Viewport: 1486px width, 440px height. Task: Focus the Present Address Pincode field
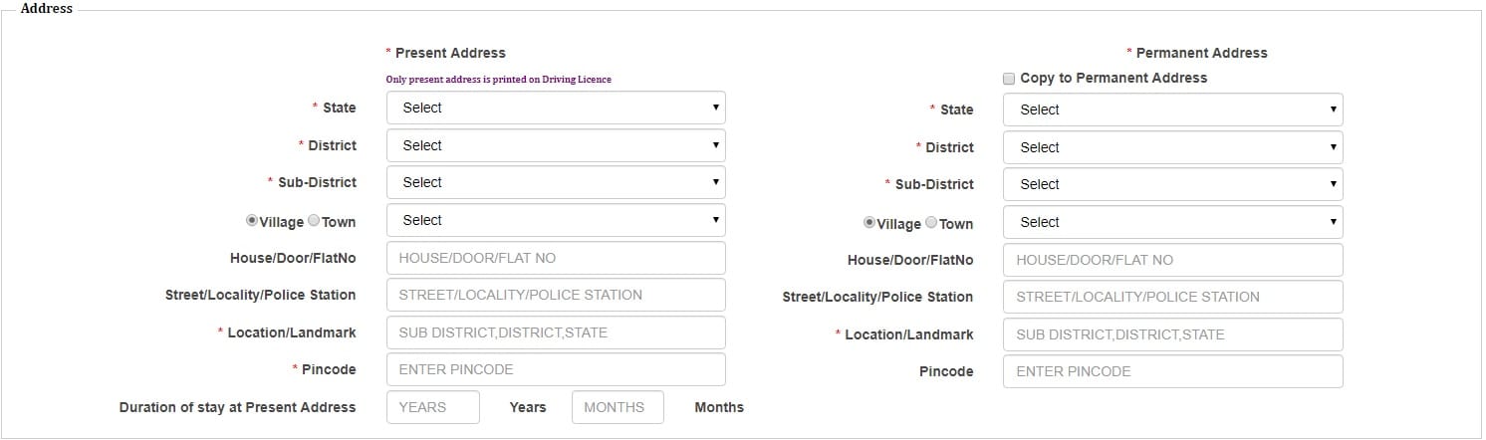(556, 369)
